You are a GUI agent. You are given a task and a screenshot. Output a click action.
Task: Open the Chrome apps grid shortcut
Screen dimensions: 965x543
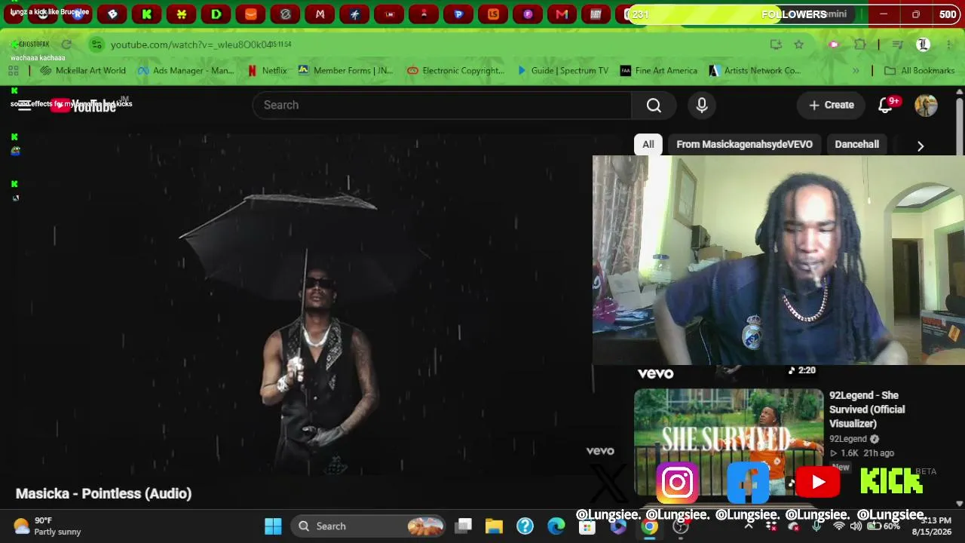click(13, 71)
